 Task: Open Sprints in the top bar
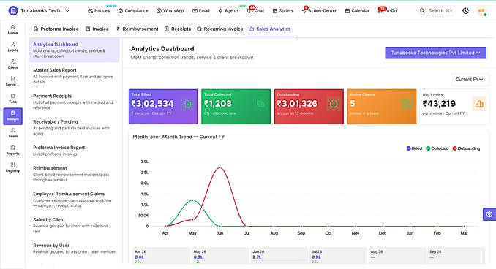point(283,11)
